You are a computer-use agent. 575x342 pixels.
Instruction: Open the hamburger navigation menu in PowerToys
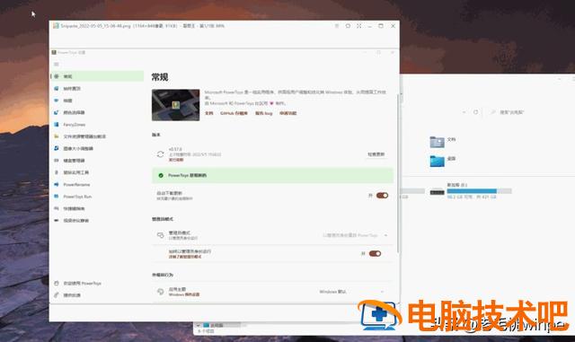pyautogui.click(x=57, y=64)
